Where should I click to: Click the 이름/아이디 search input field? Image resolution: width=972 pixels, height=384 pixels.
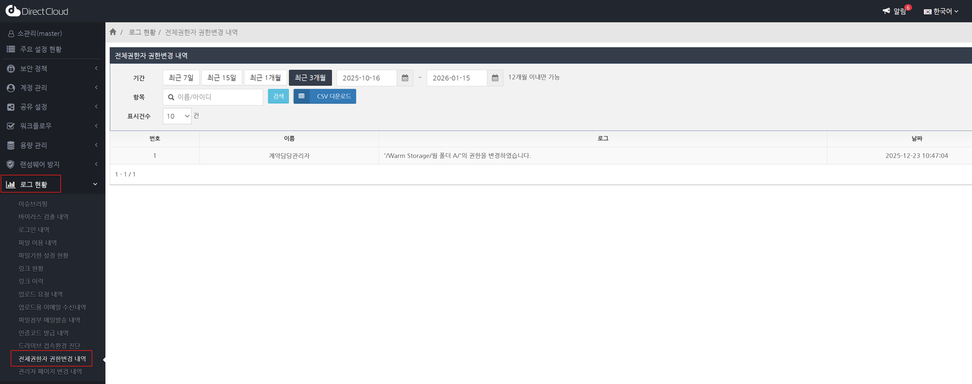click(217, 97)
